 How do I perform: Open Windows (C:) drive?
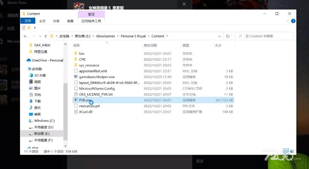point(42,121)
